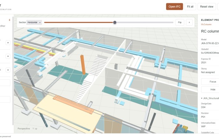Flip the section plane direction
This screenshot has width=219, height=139.
180,22
